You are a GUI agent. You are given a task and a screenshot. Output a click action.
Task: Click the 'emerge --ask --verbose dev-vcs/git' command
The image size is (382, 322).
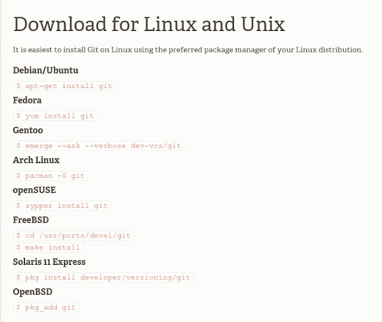98,146
